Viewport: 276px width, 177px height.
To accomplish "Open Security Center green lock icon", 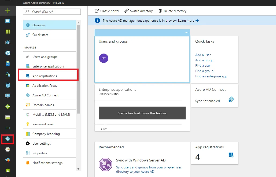I will pyautogui.click(x=8, y=170).
